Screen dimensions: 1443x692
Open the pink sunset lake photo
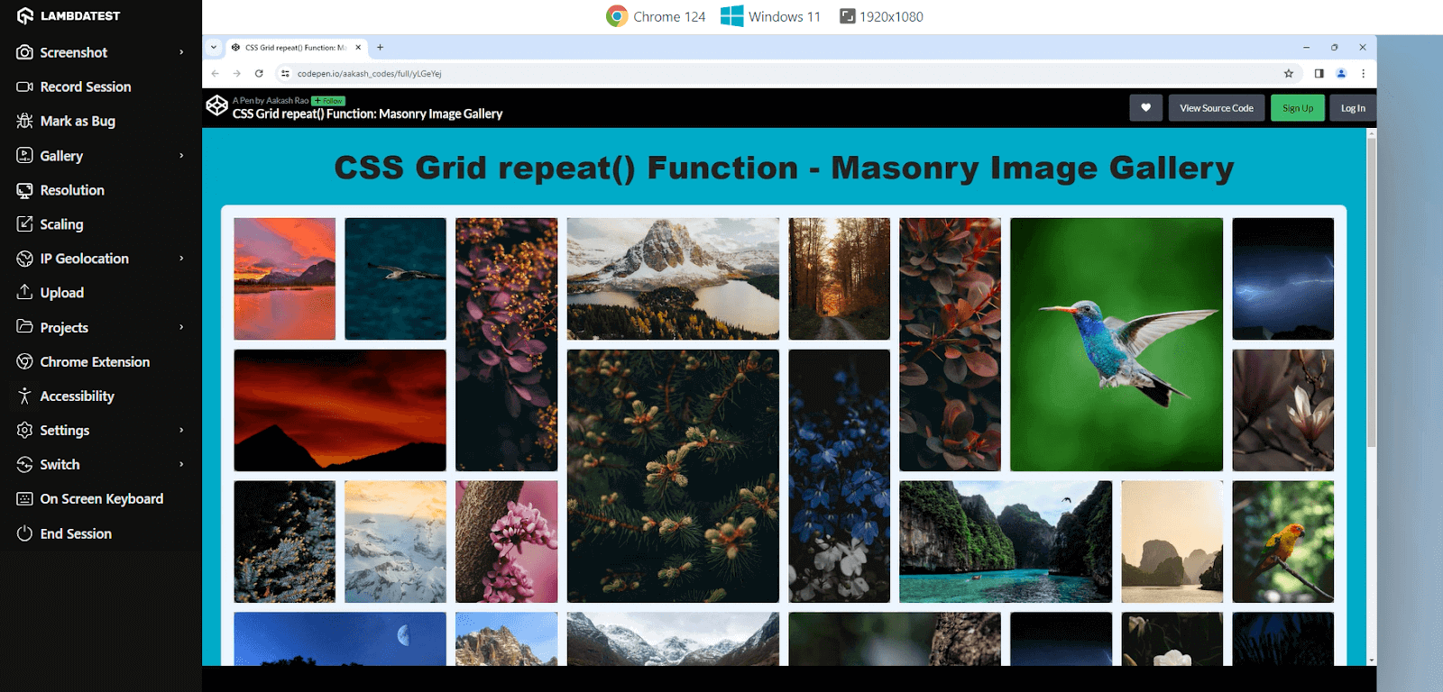click(285, 278)
